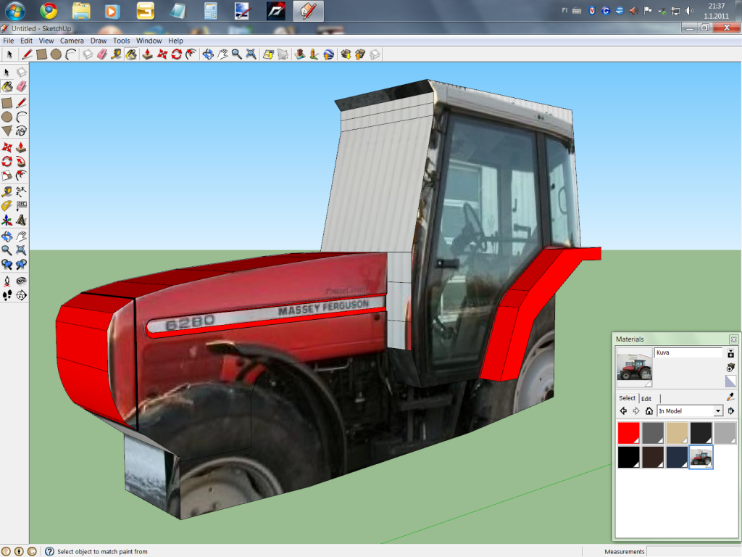Click the Toggle Terrain icon
This screenshot has height=557, width=742.
(283, 54)
